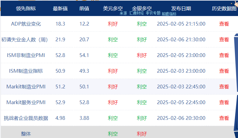238x138 pixels.
Task: Click previous value 54.1 for ISM非制造业PMI
Action: click(x=84, y=55)
